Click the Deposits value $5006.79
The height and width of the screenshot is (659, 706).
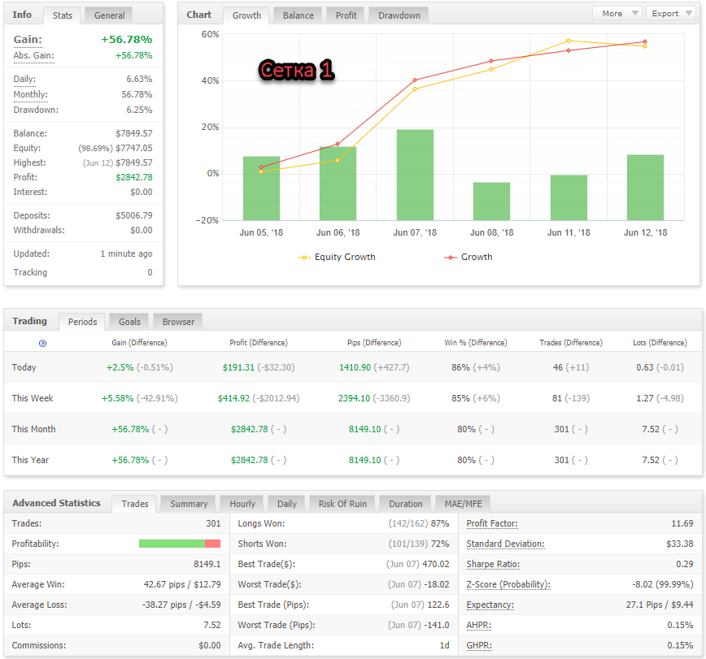pyautogui.click(x=133, y=215)
